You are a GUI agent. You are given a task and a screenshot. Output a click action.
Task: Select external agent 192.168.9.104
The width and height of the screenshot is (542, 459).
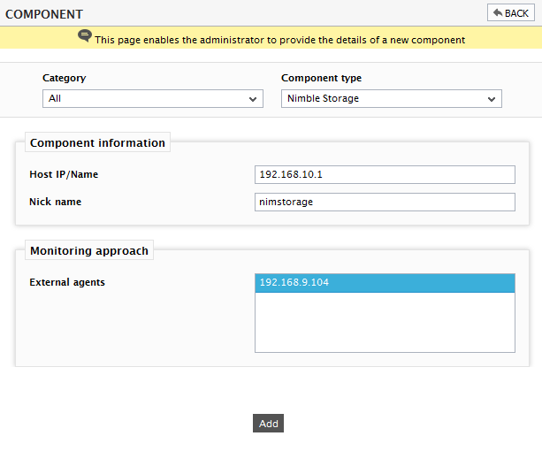click(385, 283)
